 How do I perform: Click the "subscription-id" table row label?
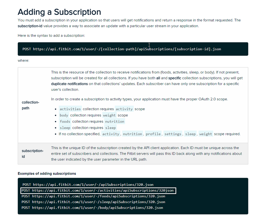click(x=32, y=154)
